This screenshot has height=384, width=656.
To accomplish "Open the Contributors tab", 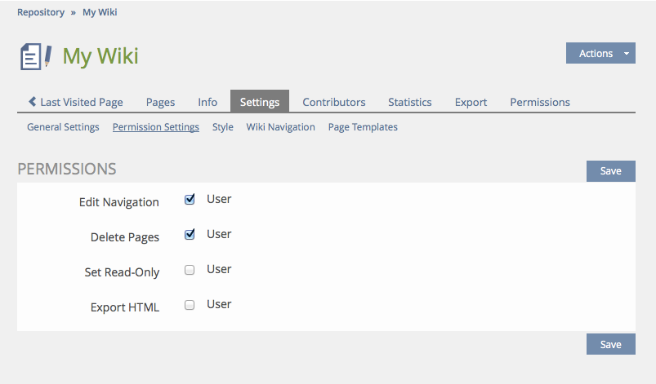I will (x=333, y=102).
